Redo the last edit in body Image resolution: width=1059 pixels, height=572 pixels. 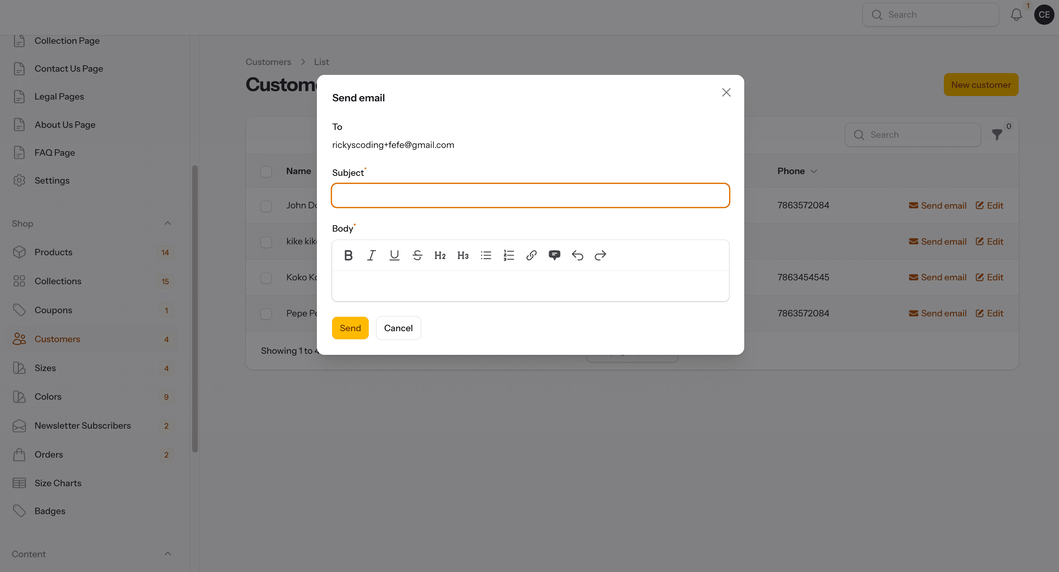(601, 255)
